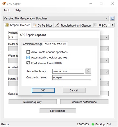118x127 pixels.
Task: Switch to the Config Editor tab
Action: click(x=42, y=25)
